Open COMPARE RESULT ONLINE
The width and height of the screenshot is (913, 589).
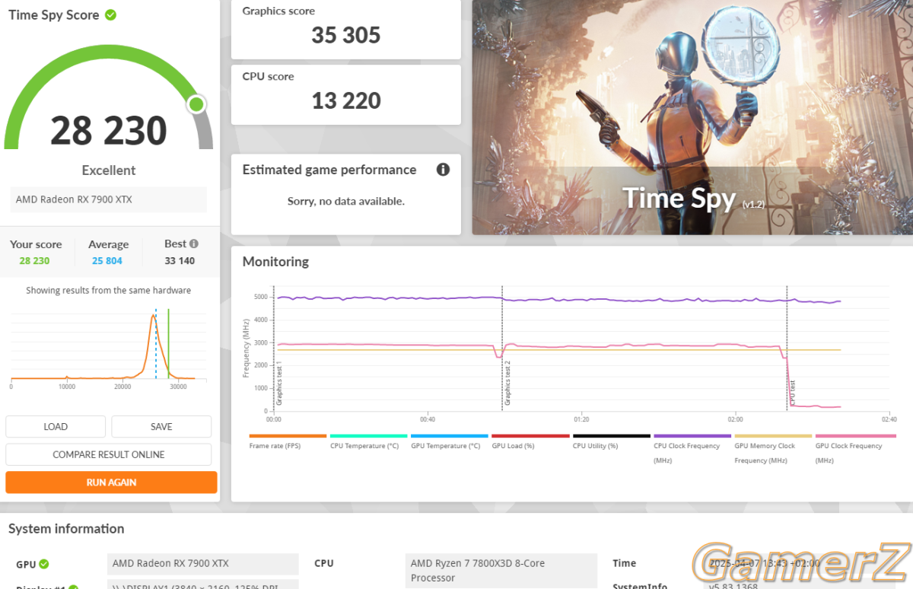(x=109, y=454)
